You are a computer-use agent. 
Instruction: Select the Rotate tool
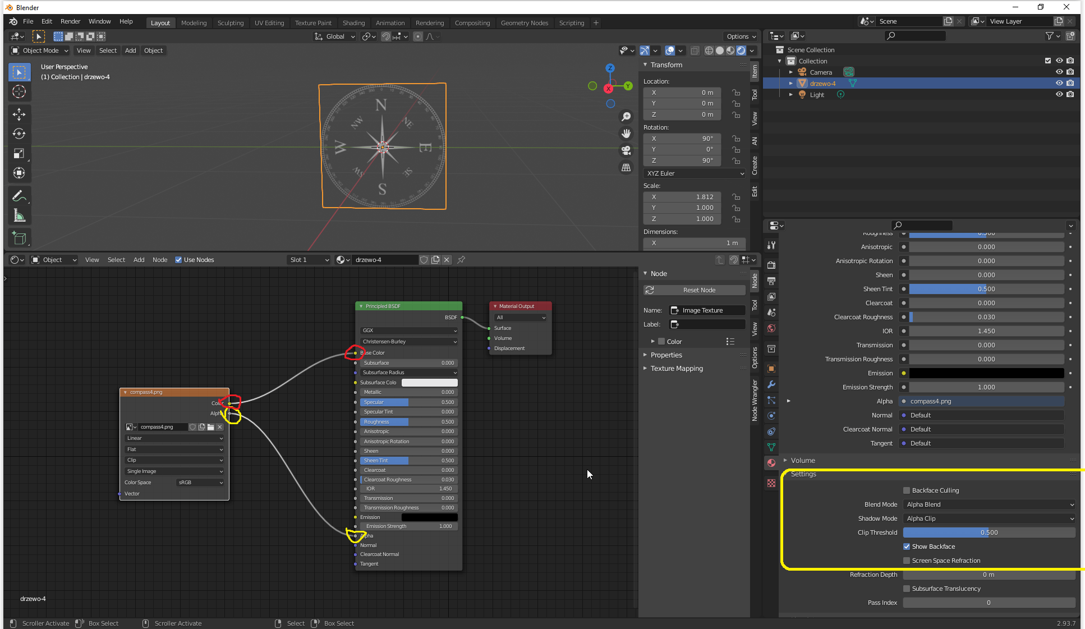(x=19, y=134)
